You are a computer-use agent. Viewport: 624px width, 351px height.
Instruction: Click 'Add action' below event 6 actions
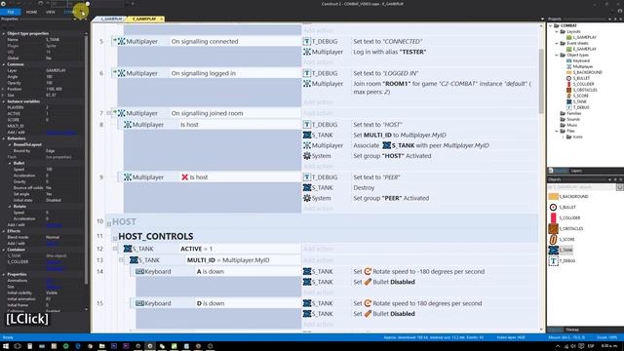point(319,102)
